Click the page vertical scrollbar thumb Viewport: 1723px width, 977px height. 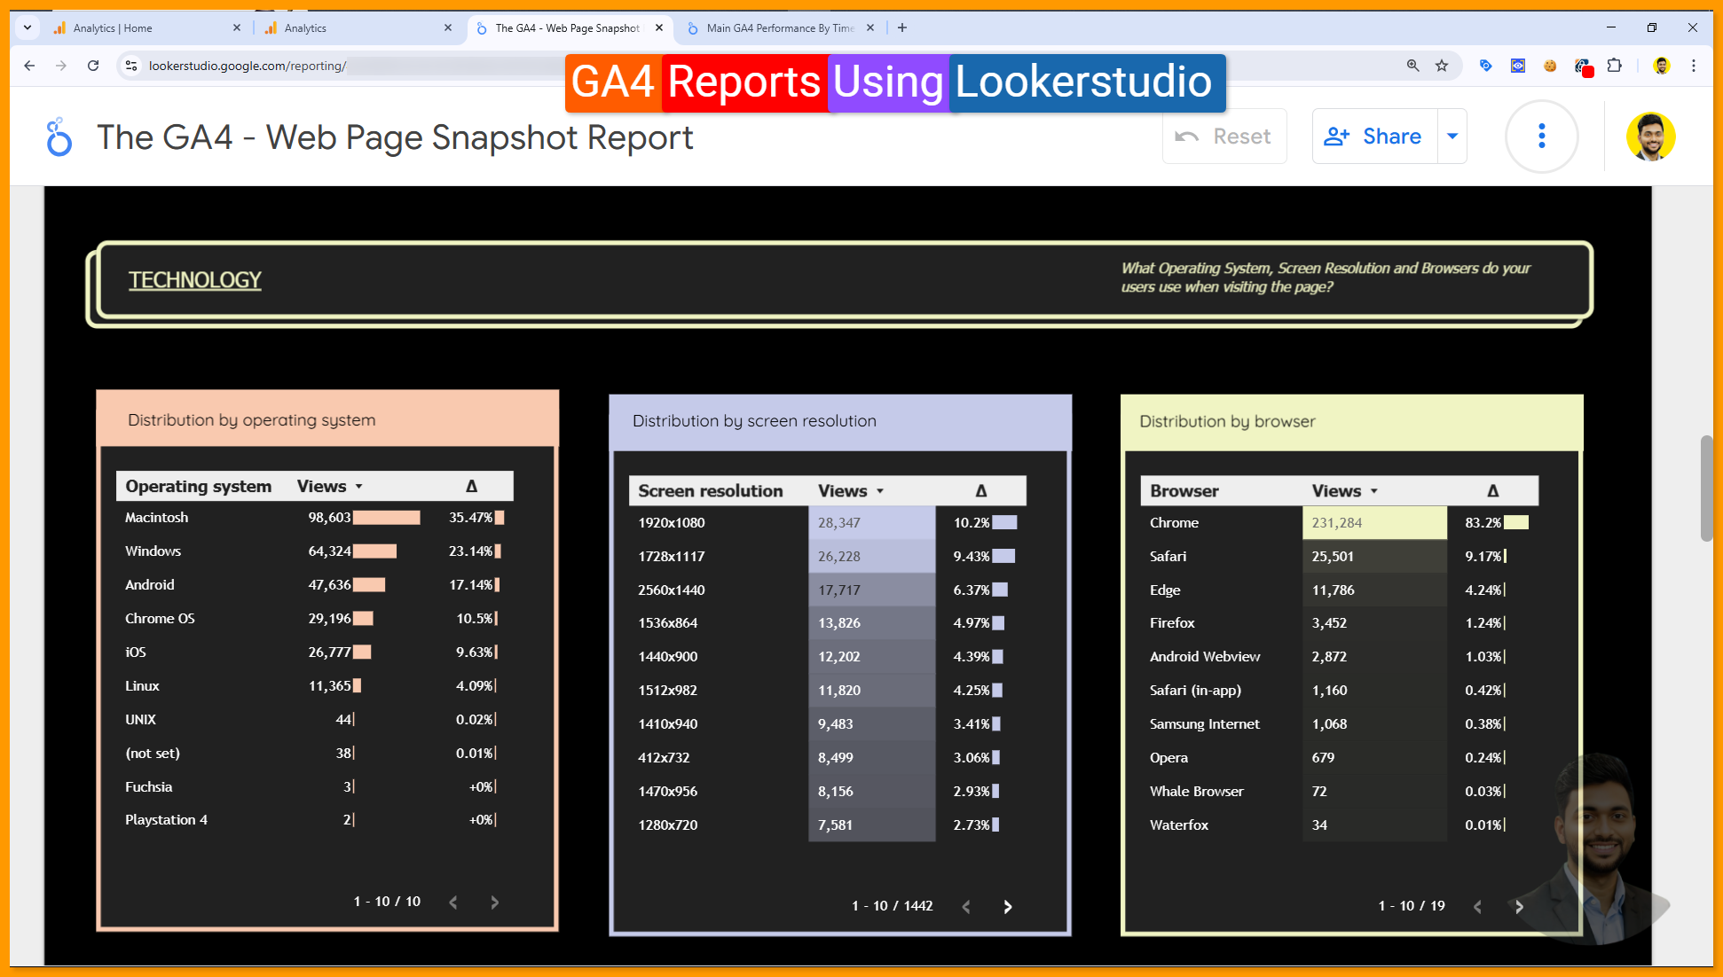1706,488
